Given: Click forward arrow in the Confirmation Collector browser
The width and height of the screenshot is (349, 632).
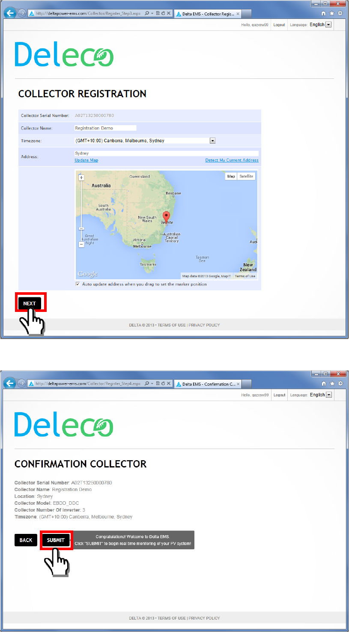Looking at the screenshot, I should coord(21,383).
